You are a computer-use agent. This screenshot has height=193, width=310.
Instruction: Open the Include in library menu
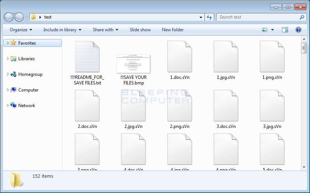tap(62, 30)
